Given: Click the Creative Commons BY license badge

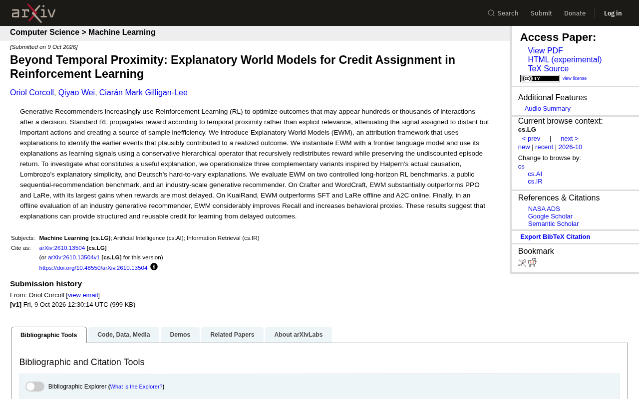Looking at the screenshot, I should (x=540, y=78).
